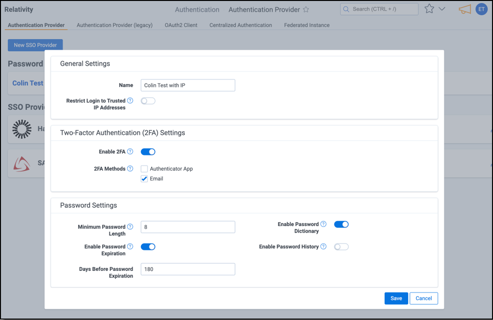The width and height of the screenshot is (493, 320).
Task: Expand the favorites dropdown chevron
Action: pos(442,9)
